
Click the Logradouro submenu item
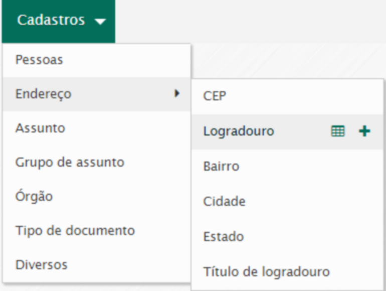239,131
